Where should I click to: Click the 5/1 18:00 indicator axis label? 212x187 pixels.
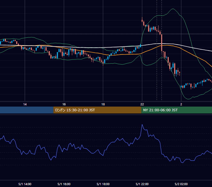point(103,184)
